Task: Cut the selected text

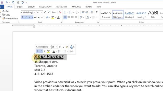Action: (6, 11)
